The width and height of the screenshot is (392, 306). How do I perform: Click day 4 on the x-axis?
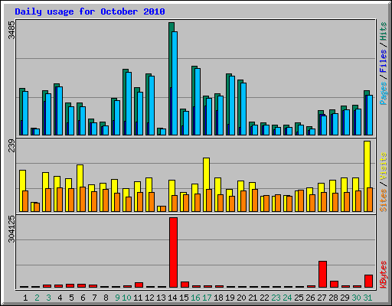(60, 298)
